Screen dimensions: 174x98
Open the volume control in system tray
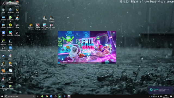click(x=156, y=96)
